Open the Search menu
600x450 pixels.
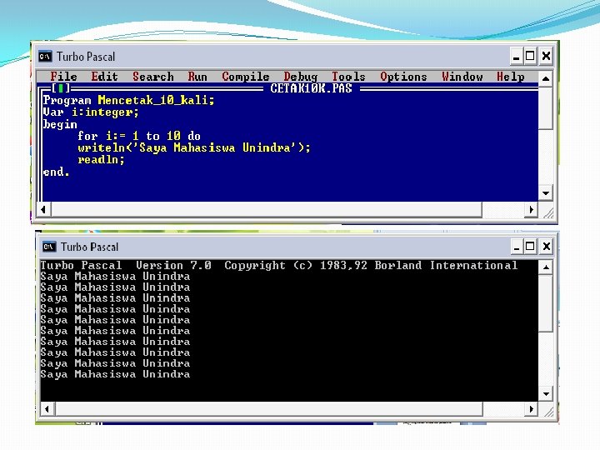point(153,77)
